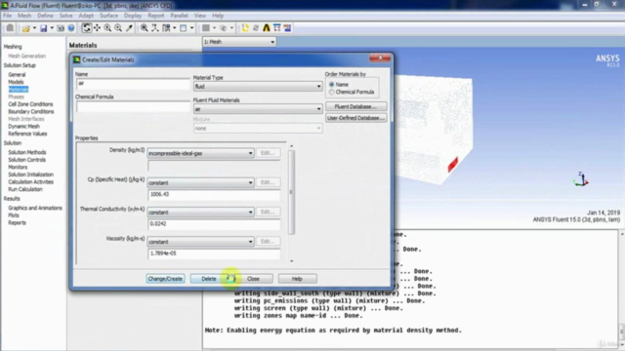Click the Chemical Formula input field

133,106
